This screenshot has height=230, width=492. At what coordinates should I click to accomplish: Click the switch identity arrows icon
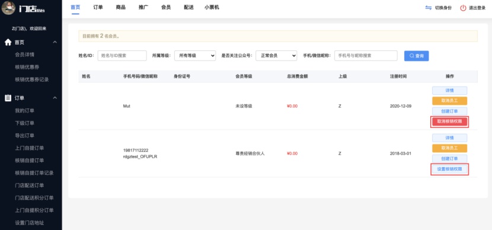[x=429, y=8]
